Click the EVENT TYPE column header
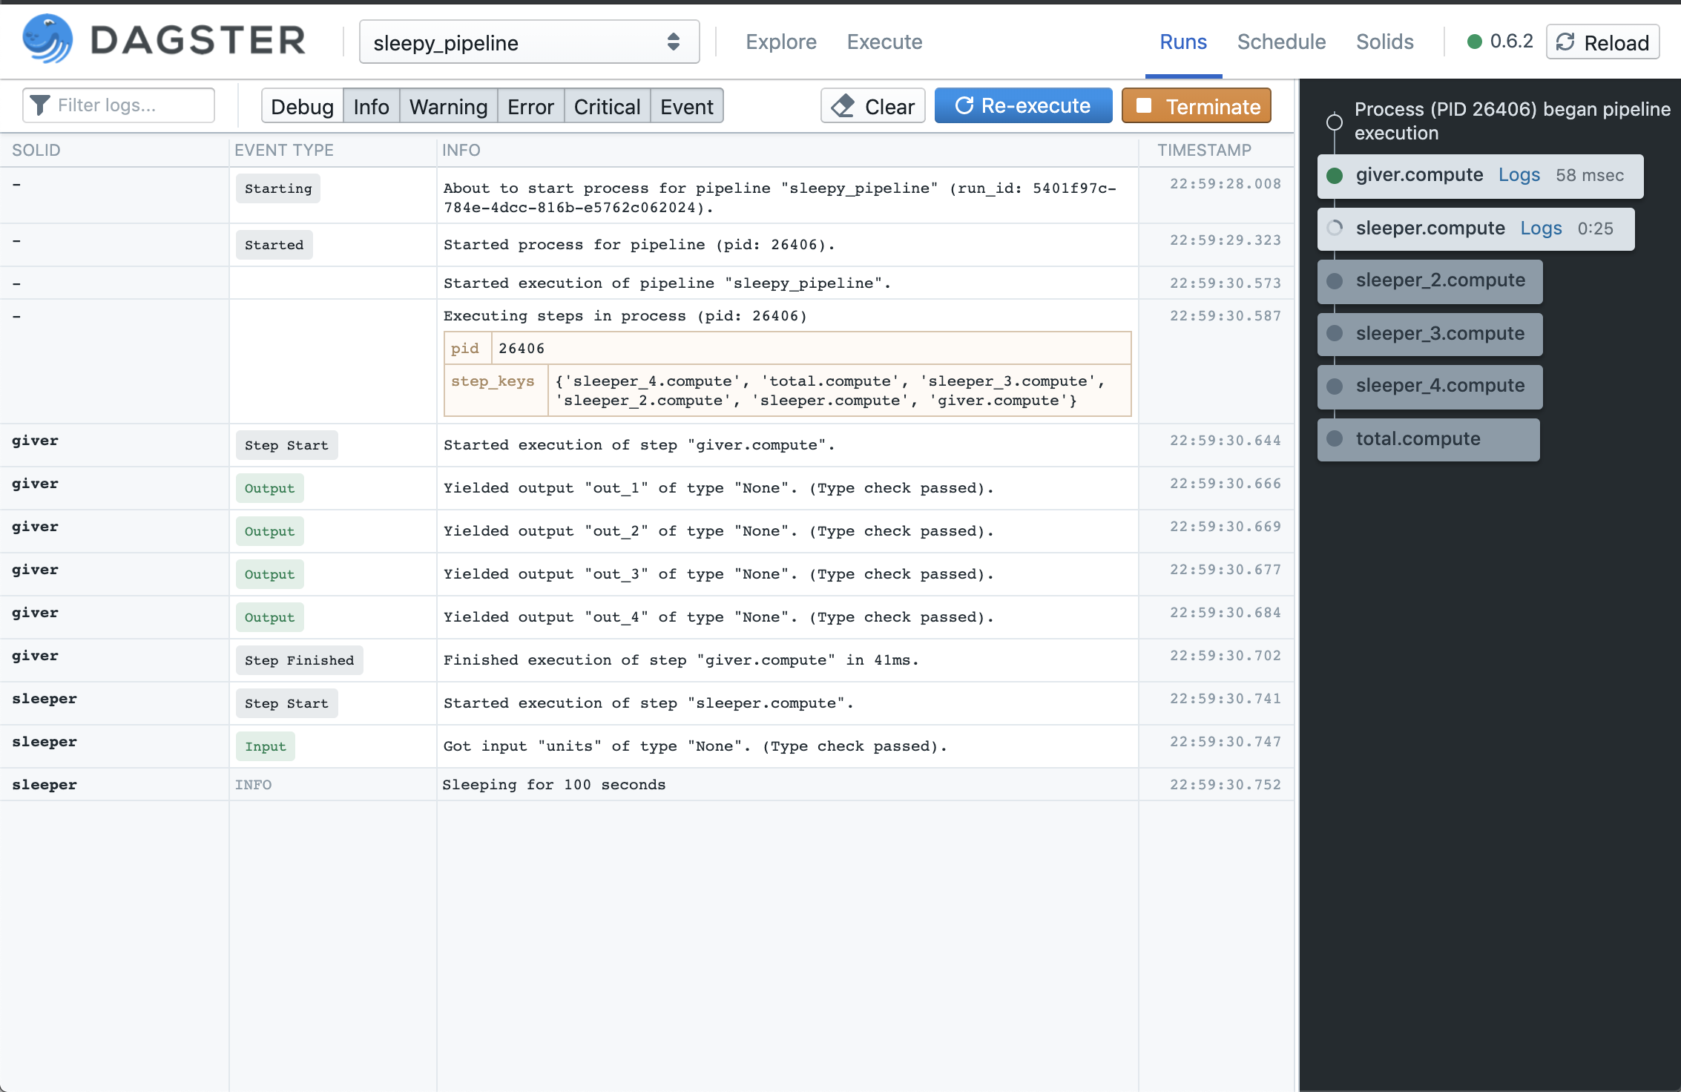This screenshot has width=1681, height=1092. (284, 150)
